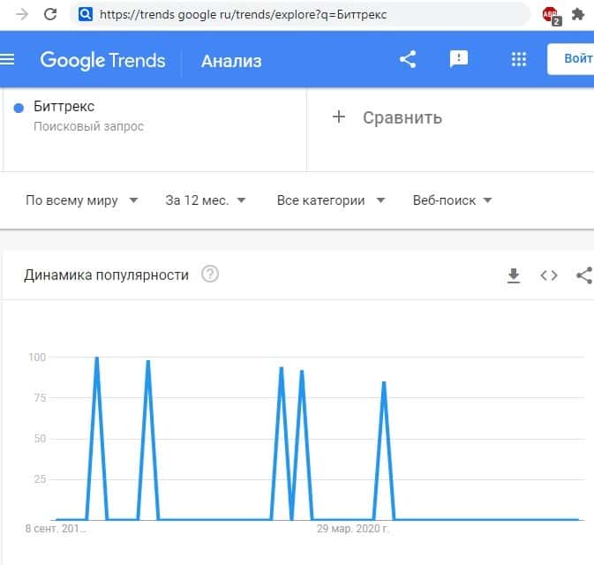Open the browser extensions puzzle icon
The width and height of the screenshot is (594, 565).
coord(578,14)
